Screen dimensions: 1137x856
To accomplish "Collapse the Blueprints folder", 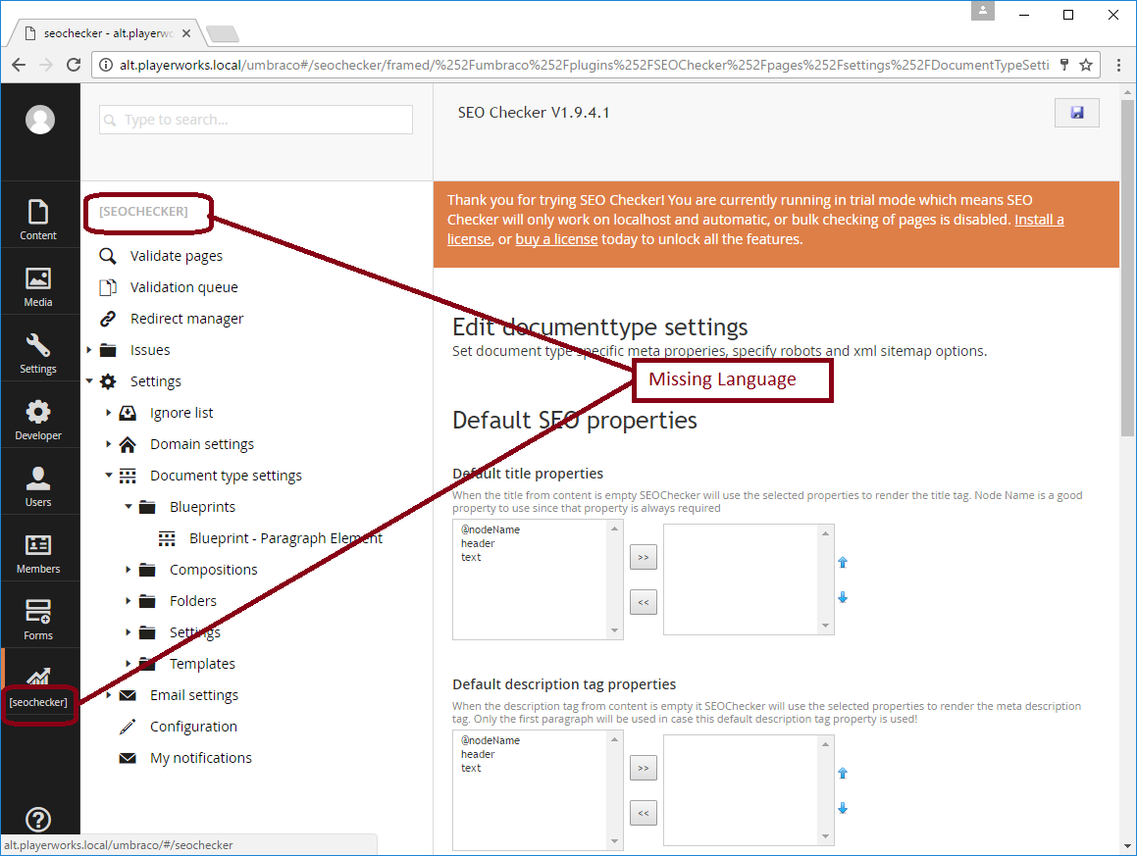I will click(x=129, y=506).
